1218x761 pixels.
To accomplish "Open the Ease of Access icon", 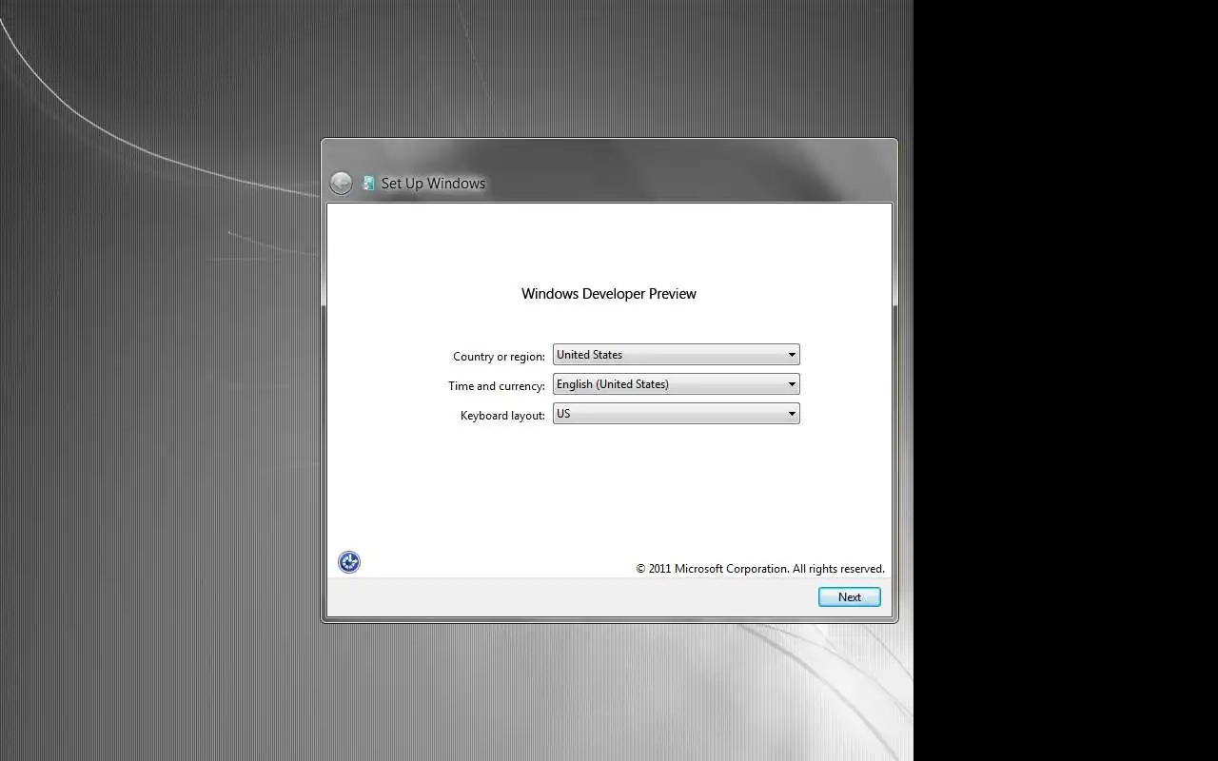I will click(x=349, y=562).
